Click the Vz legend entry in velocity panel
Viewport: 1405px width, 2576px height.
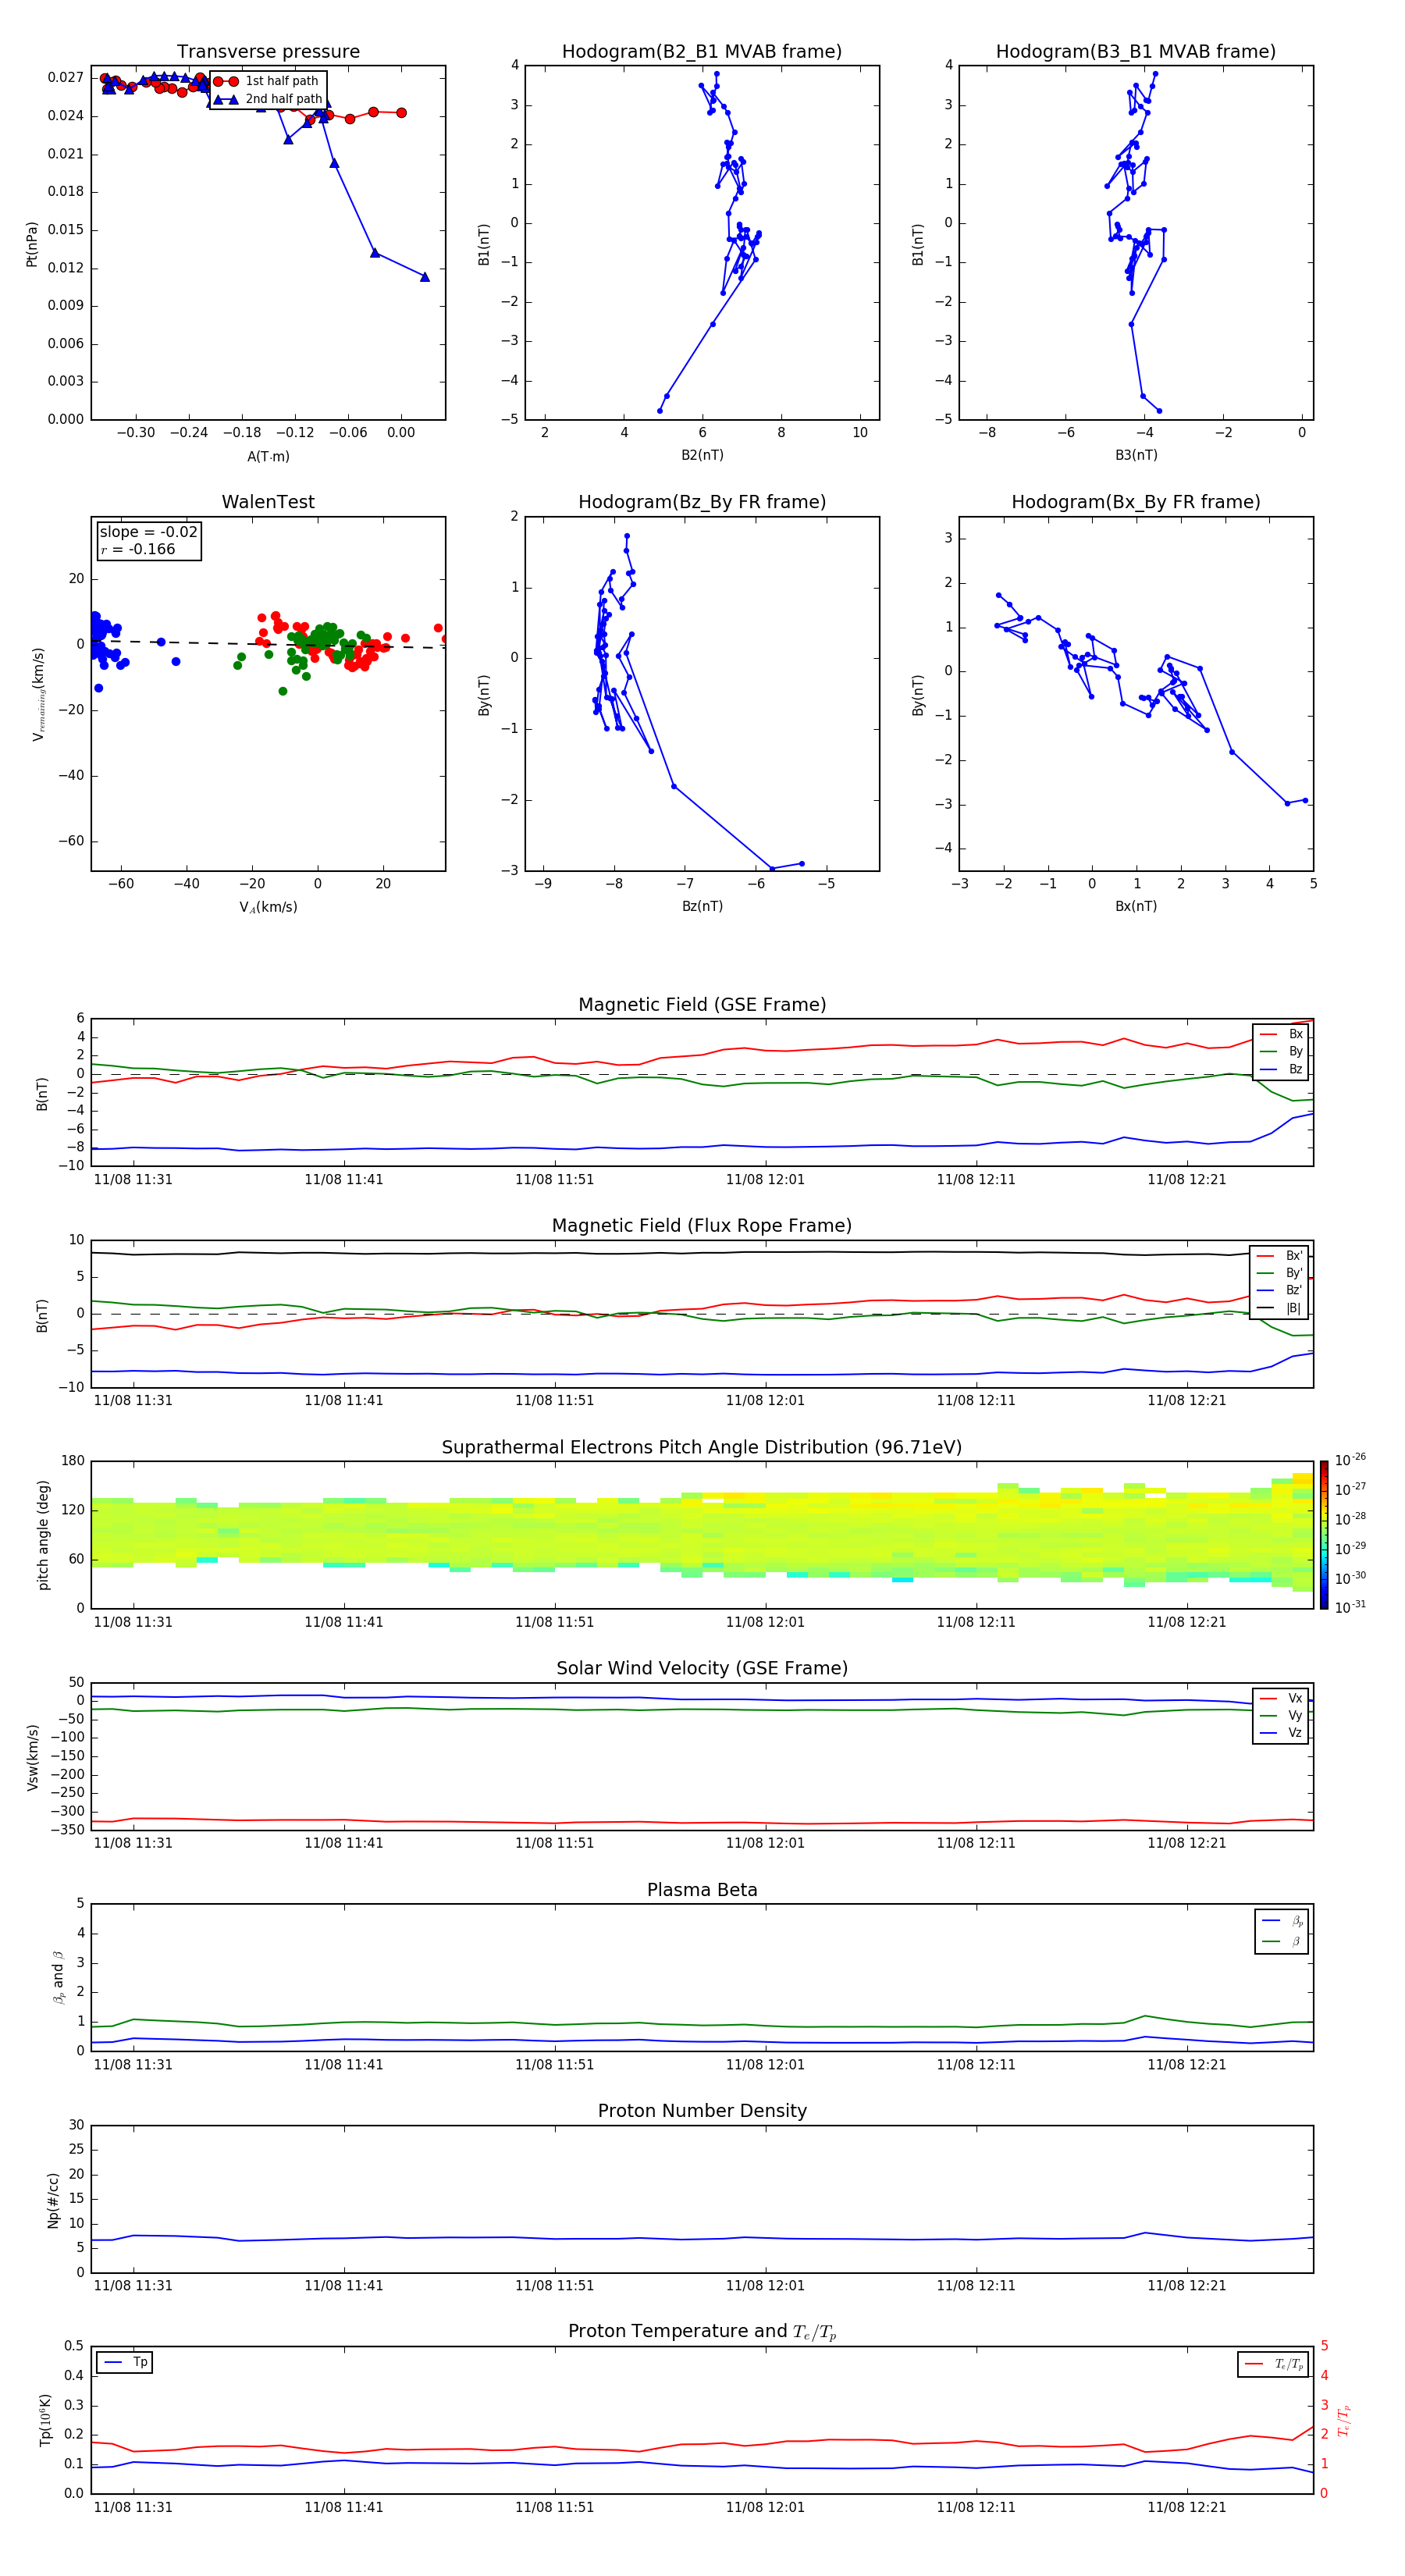(x=1281, y=1733)
